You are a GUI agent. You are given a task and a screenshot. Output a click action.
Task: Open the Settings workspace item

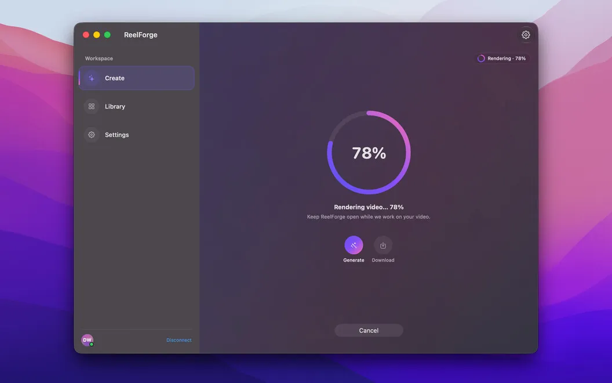[137, 135]
